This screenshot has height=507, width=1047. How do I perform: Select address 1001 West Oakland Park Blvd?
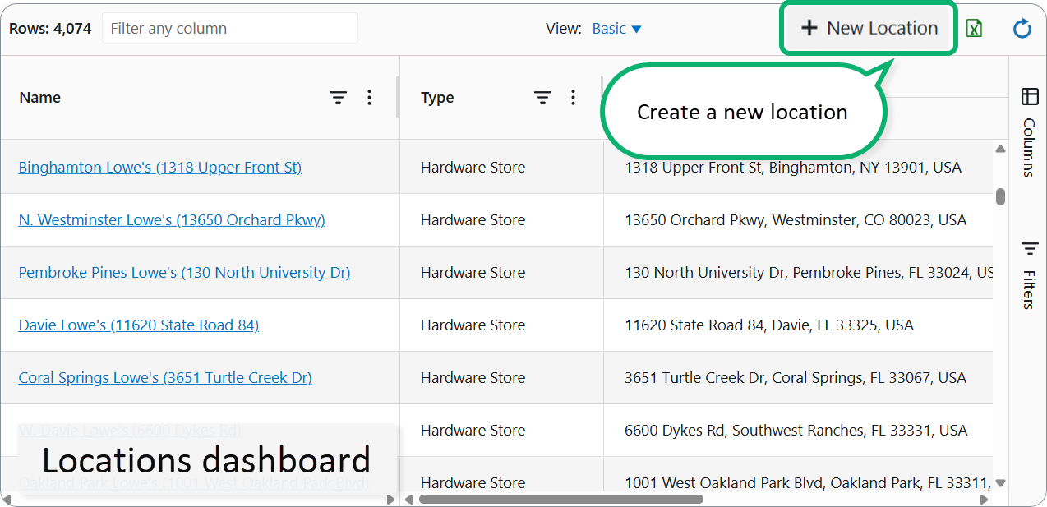pyautogui.click(x=809, y=483)
